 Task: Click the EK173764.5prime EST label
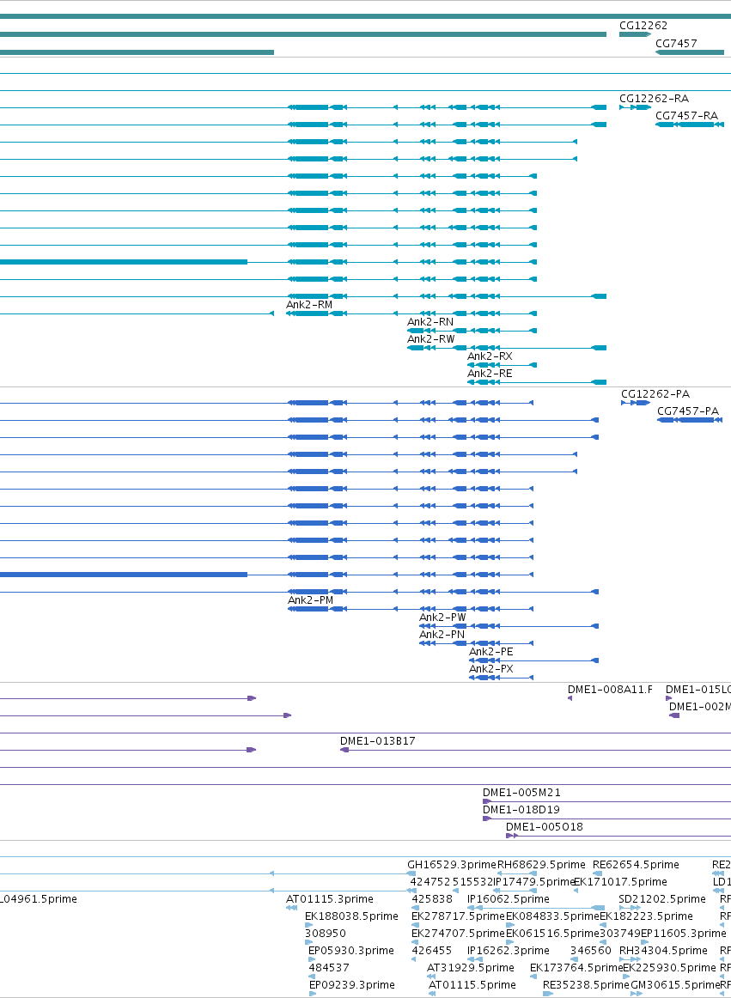(576, 968)
